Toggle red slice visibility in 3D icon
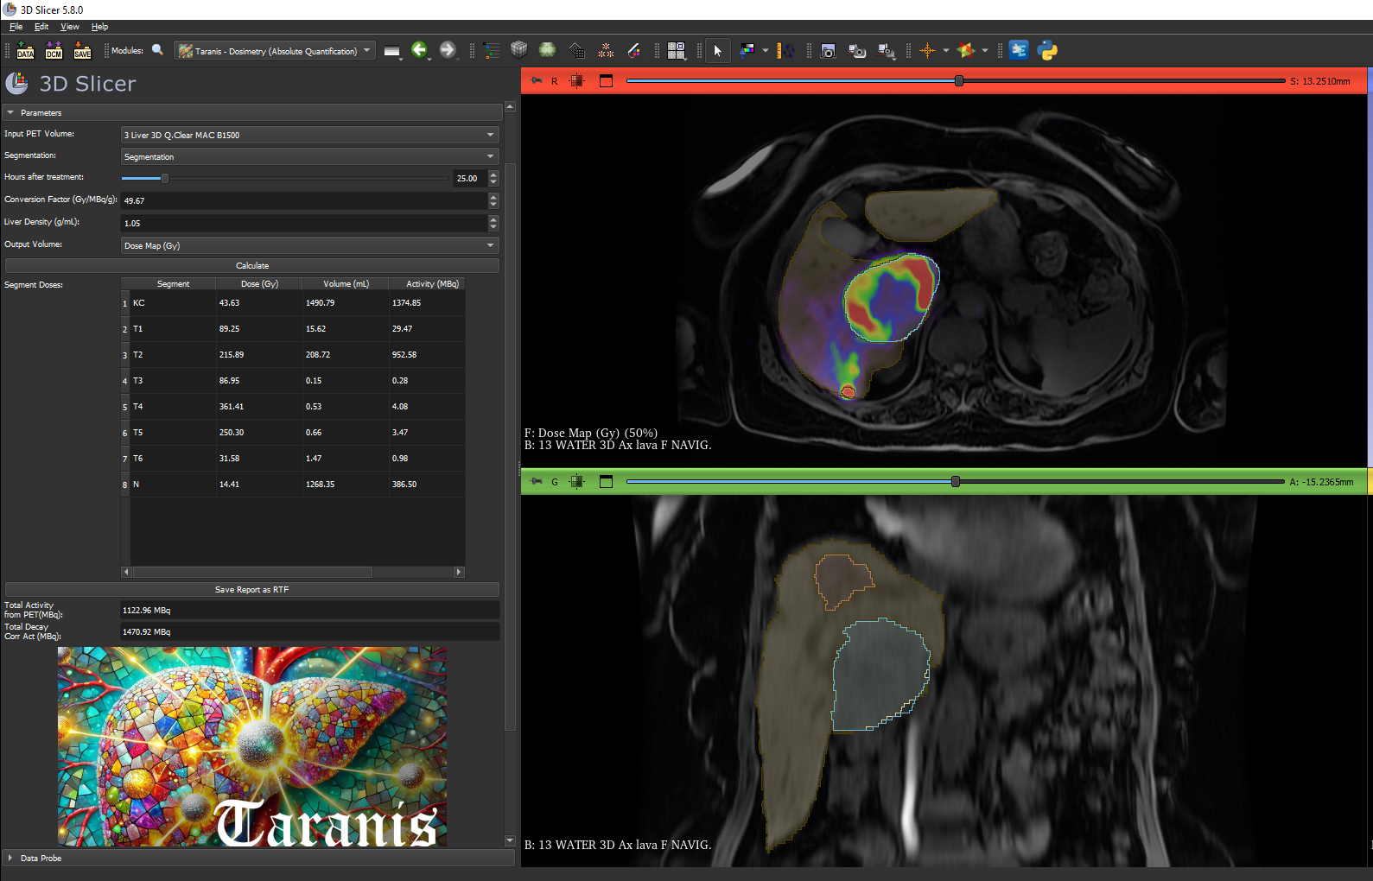 pyautogui.click(x=577, y=81)
